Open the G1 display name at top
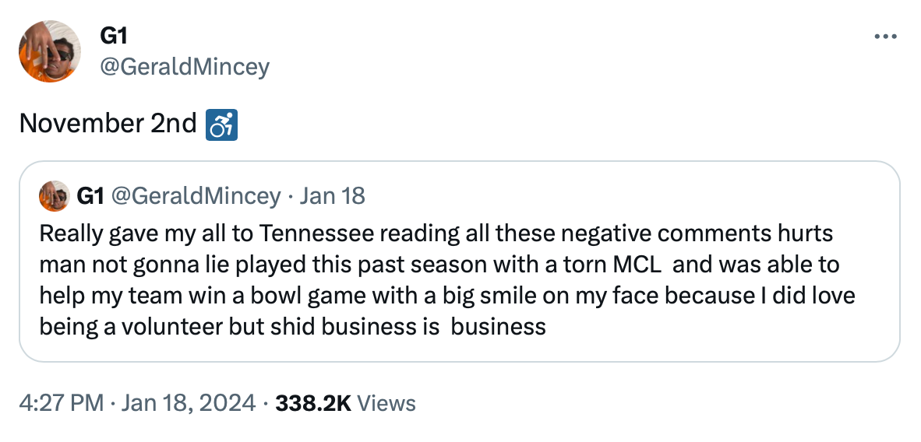This screenshot has width=921, height=442. (114, 36)
